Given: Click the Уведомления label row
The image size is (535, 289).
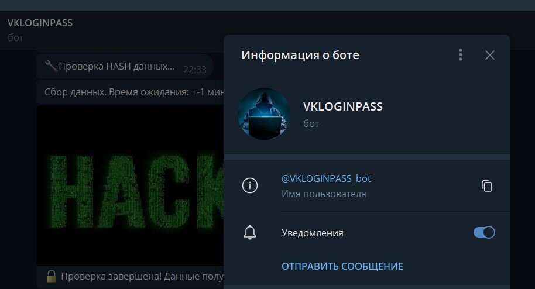Looking at the screenshot, I should 367,233.
